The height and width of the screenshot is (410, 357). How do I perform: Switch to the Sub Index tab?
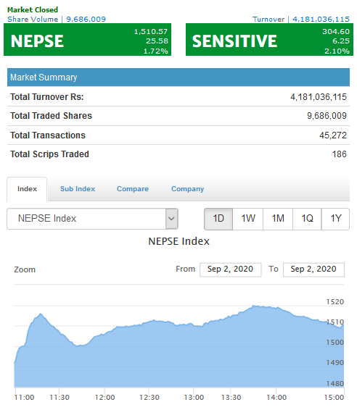click(78, 189)
